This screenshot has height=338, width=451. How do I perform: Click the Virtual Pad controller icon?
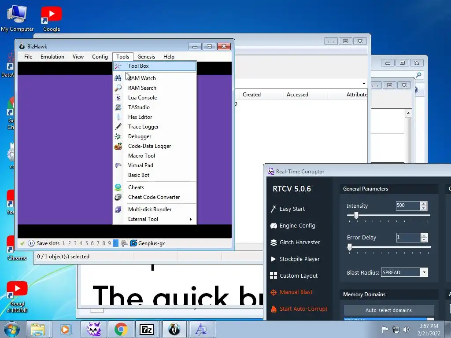pyautogui.click(x=118, y=165)
